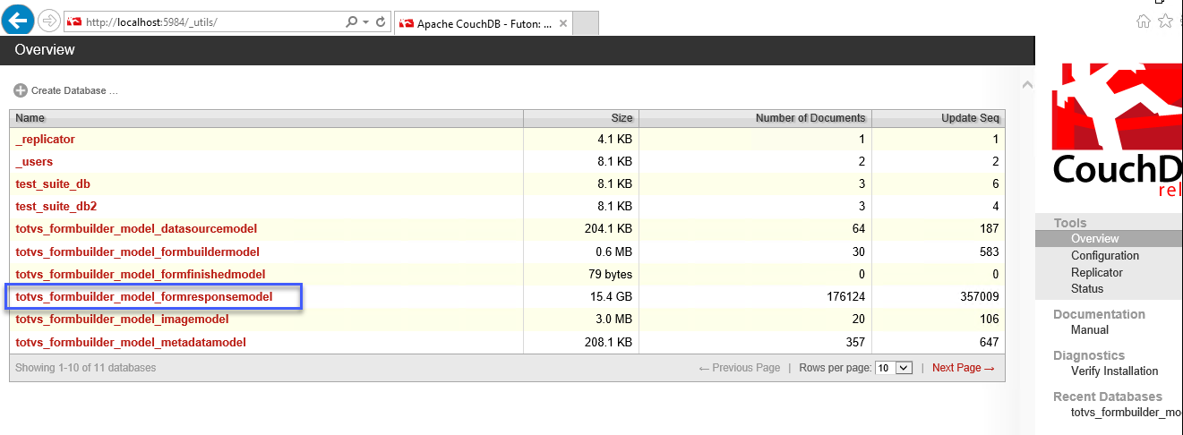Open totvs_formbuilder_model_imagemodel database

[x=122, y=319]
